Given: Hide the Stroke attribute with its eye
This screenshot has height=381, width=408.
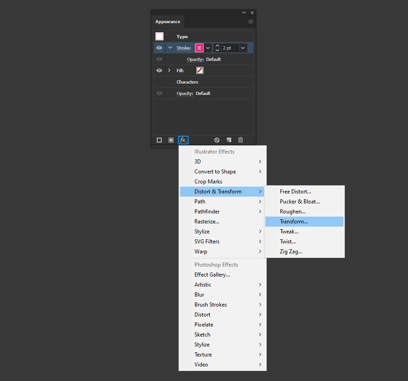Looking at the screenshot, I should pyautogui.click(x=159, y=48).
